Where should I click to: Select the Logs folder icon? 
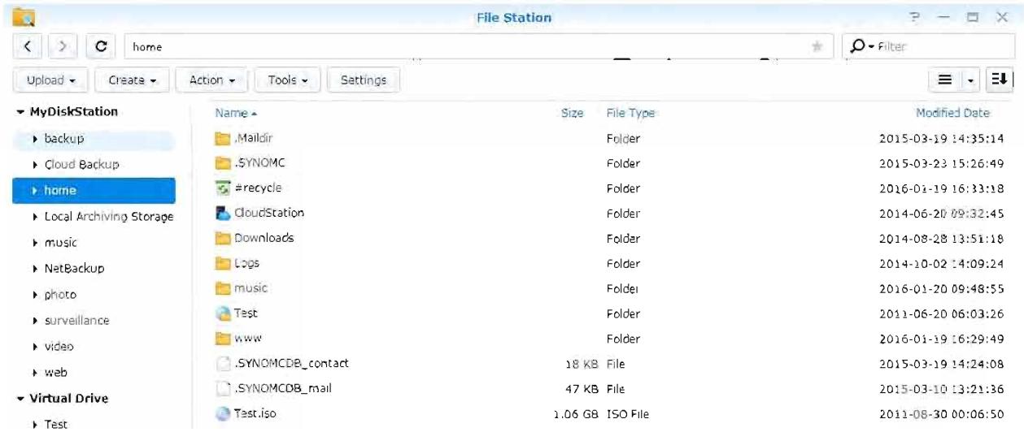(x=222, y=263)
